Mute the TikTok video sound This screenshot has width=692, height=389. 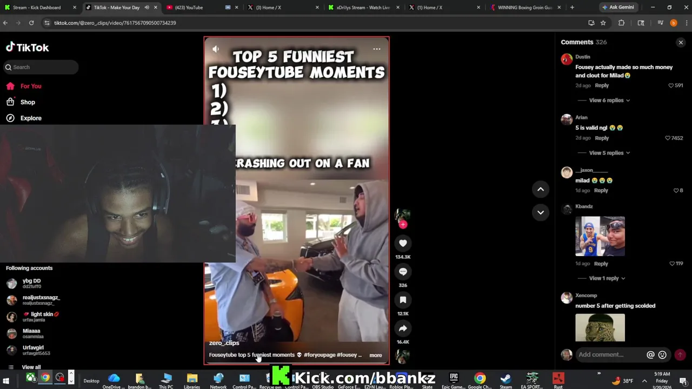coord(216,49)
